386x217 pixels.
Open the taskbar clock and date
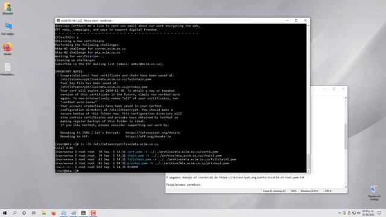point(368,213)
